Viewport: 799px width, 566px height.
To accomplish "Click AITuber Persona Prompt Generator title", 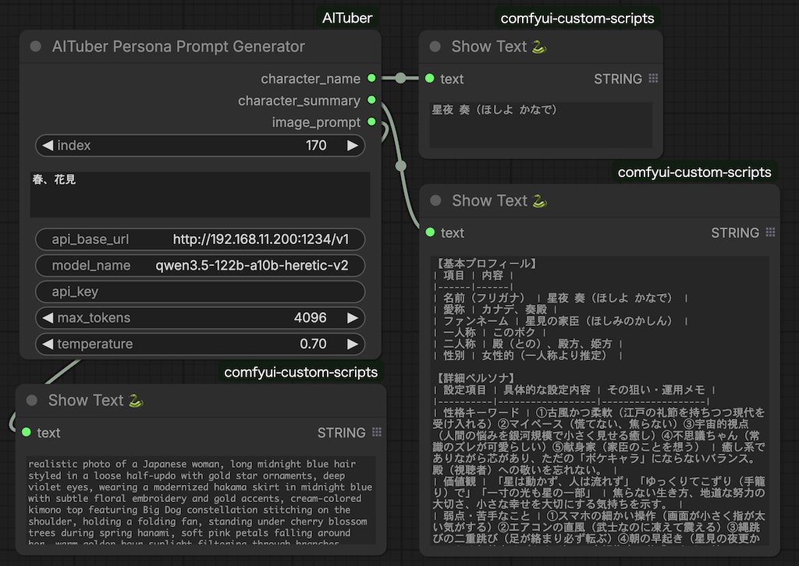I will coord(179,46).
